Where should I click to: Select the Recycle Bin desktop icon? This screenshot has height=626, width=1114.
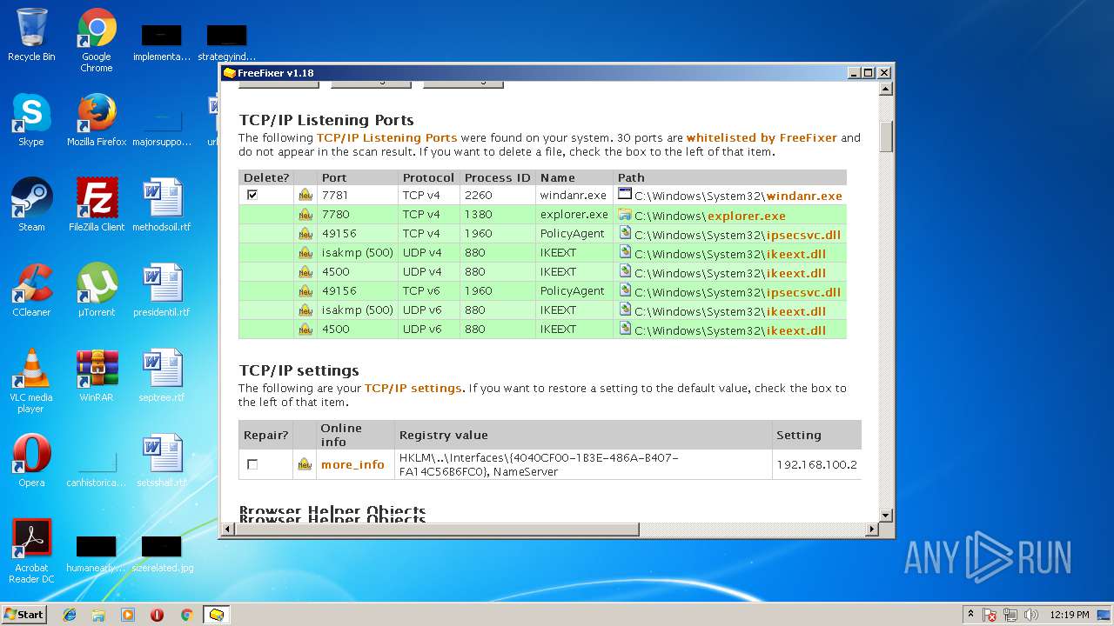click(31, 35)
